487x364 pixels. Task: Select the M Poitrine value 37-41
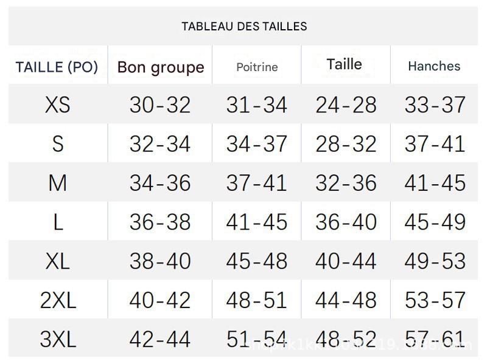[x=257, y=183]
